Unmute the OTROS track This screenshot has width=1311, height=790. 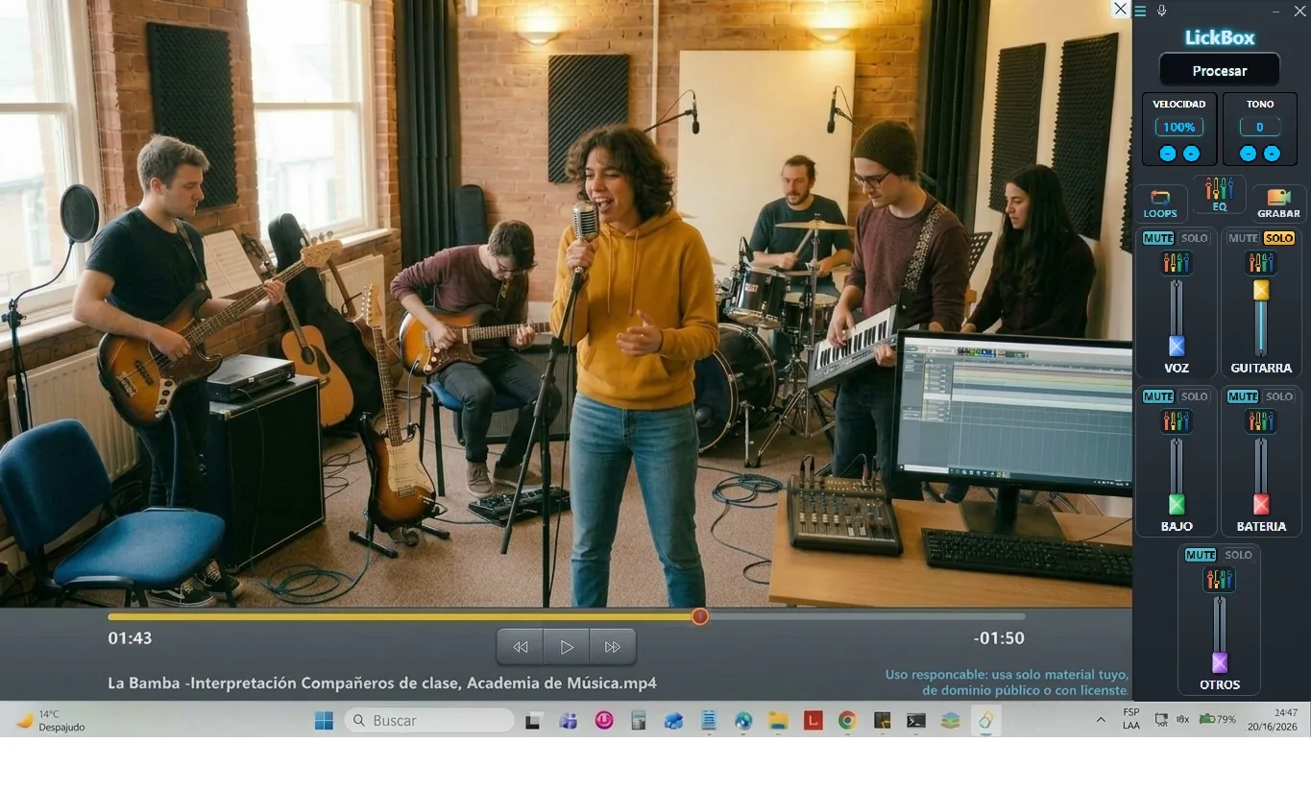(x=1201, y=555)
